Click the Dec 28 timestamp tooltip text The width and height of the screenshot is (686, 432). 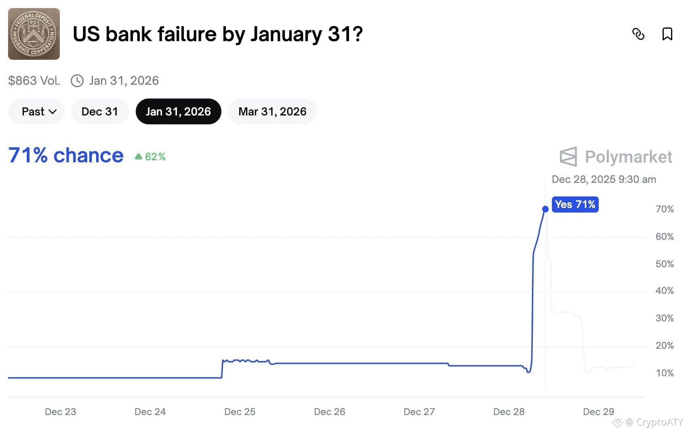pyautogui.click(x=604, y=179)
